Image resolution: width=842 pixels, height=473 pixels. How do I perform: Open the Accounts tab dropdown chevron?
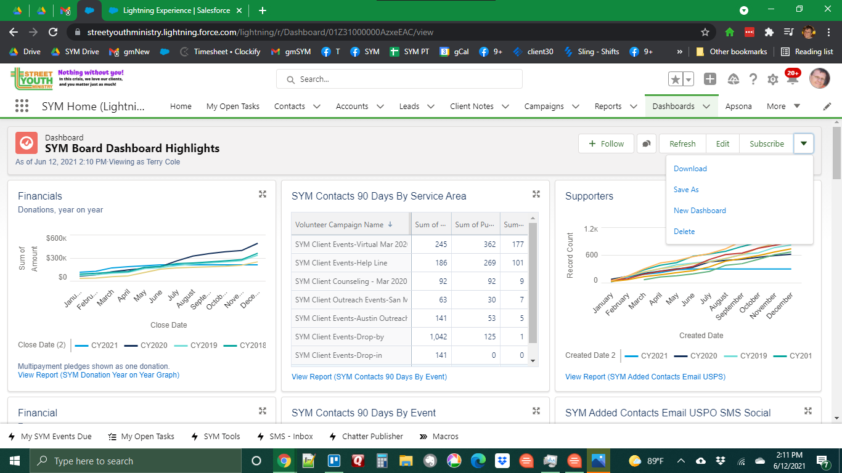(x=380, y=106)
